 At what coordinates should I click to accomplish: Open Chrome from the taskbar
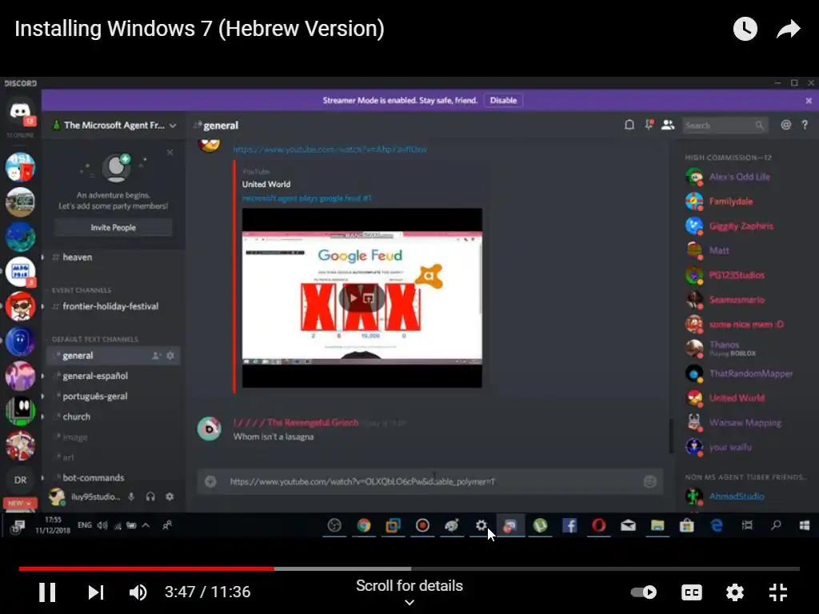click(x=364, y=525)
